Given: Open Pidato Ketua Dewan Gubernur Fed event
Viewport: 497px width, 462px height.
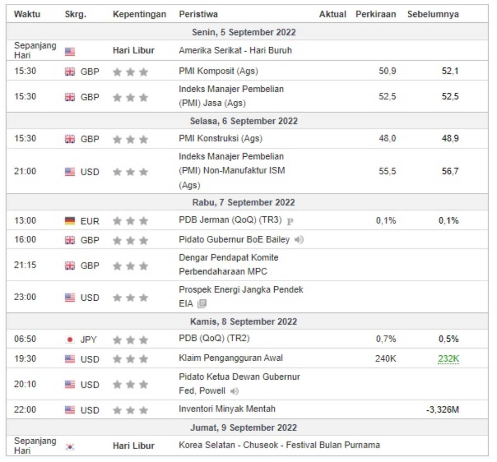Looking at the screenshot, I should click(x=239, y=384).
